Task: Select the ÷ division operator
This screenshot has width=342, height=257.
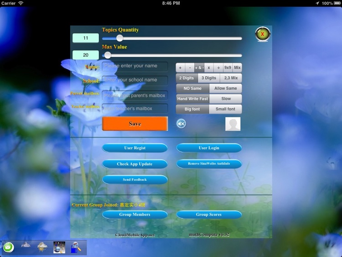Action: pos(218,68)
